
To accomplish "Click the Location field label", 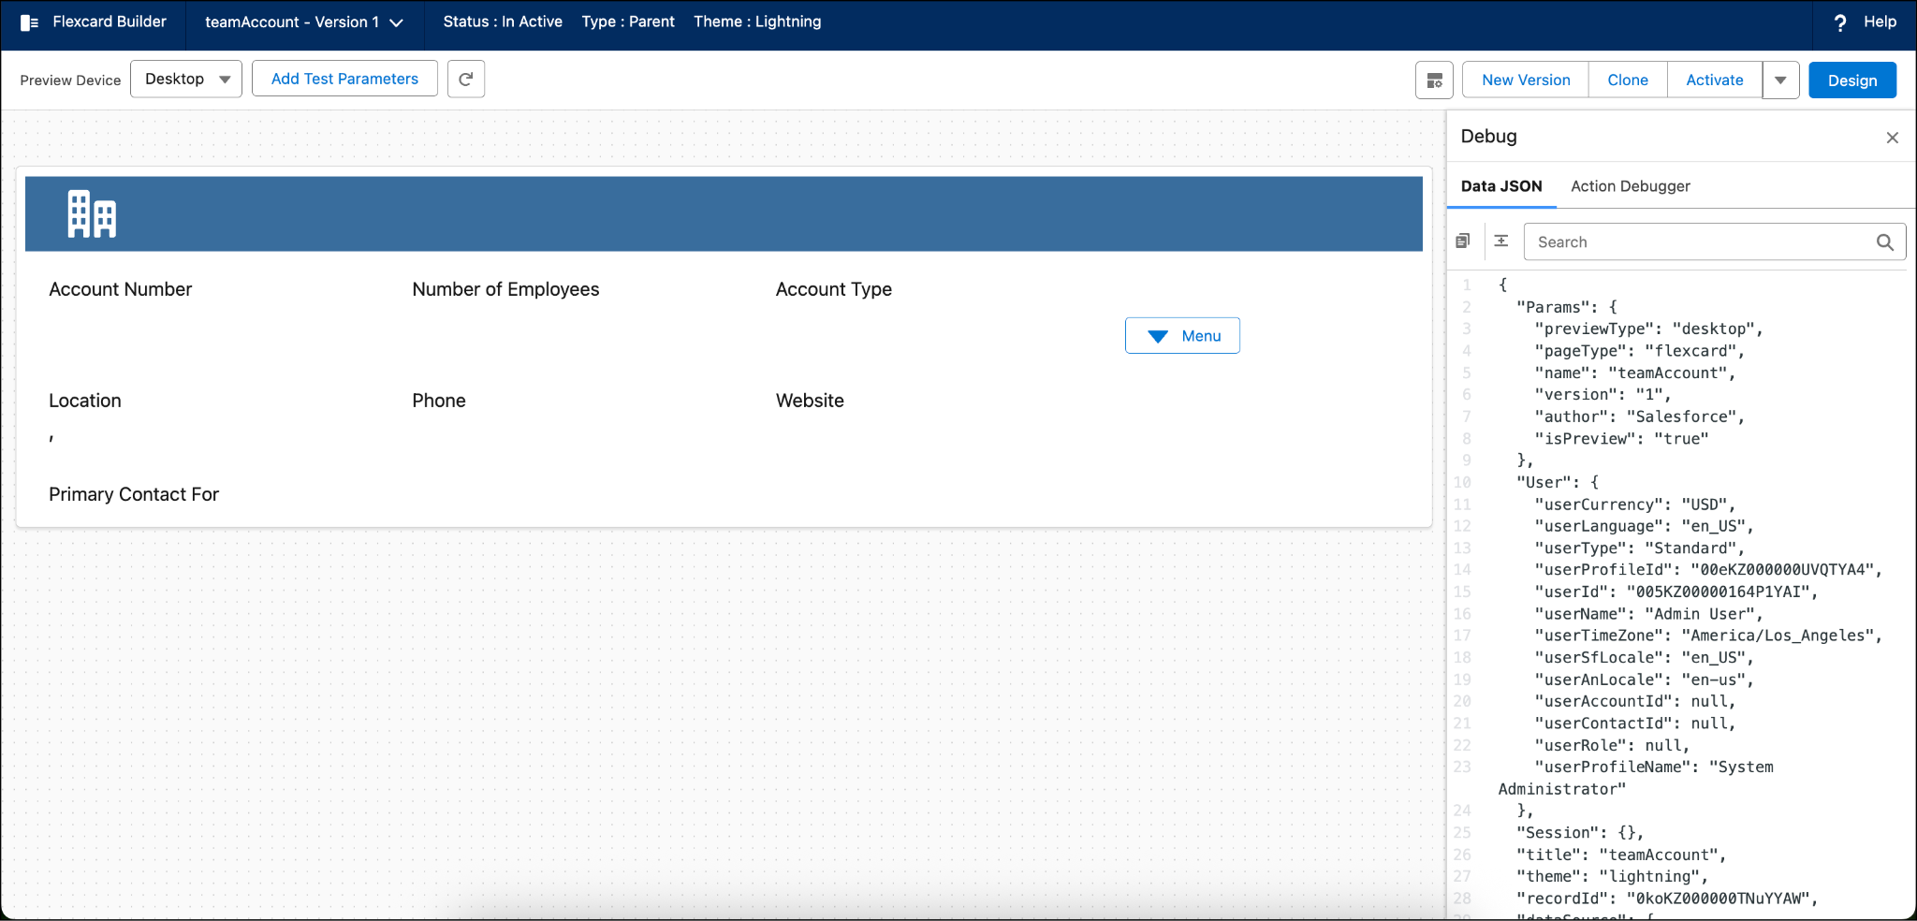I will tap(85, 401).
